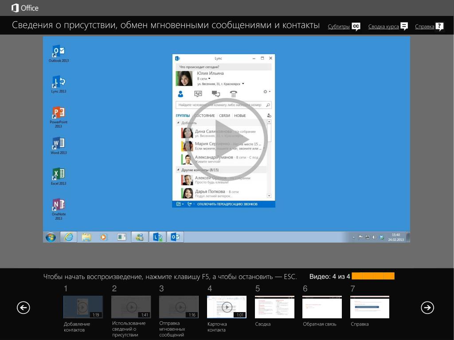
Task: Select the Добавление контактов video thumbnail
Action: (83, 307)
